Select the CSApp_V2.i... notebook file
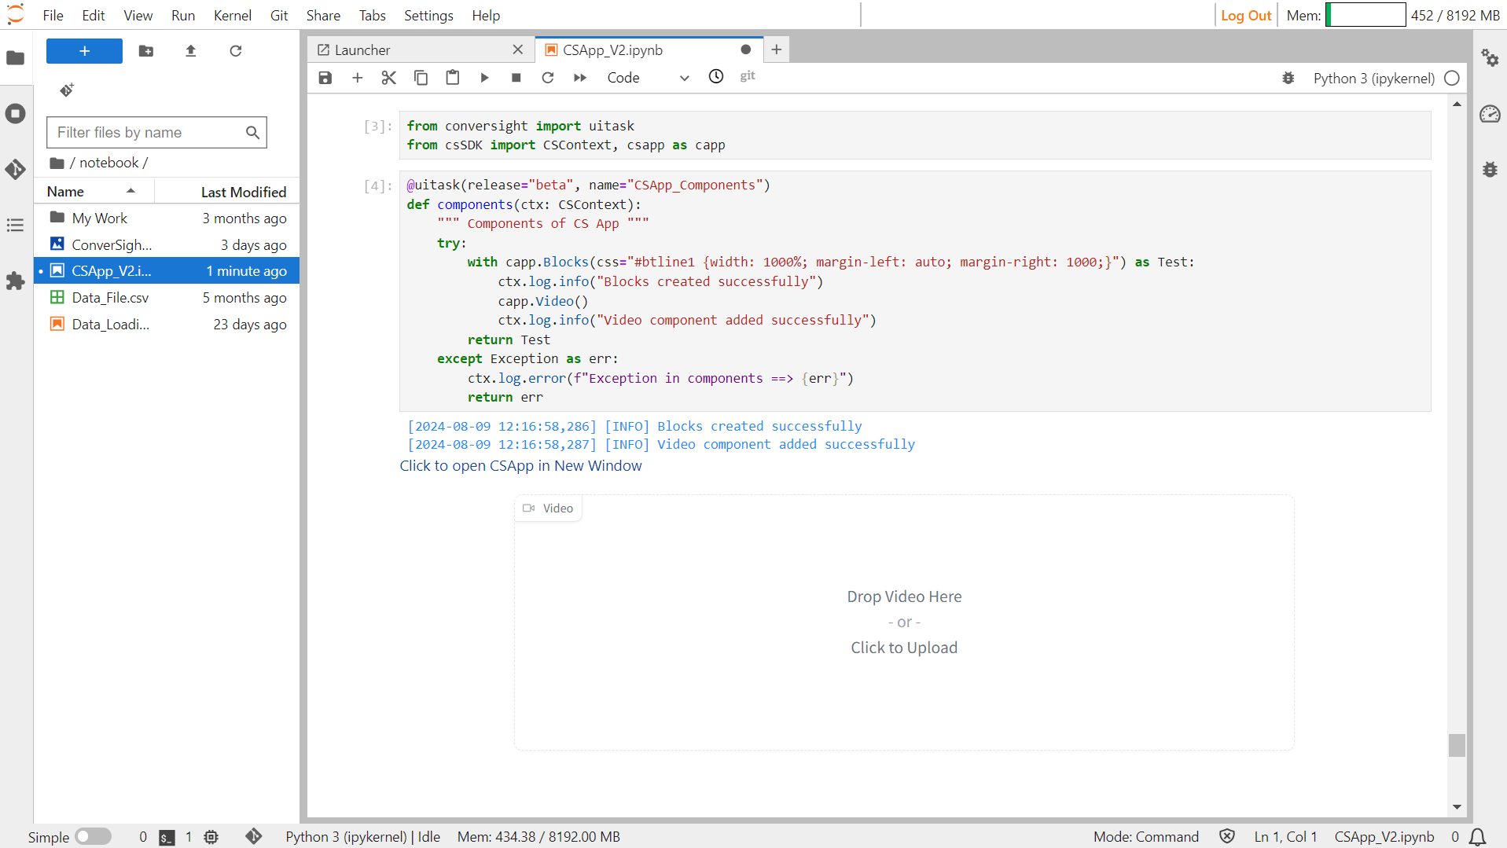The height and width of the screenshot is (848, 1507). click(x=167, y=271)
